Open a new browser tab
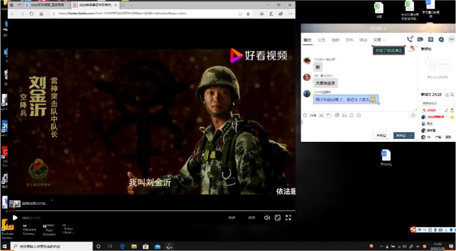This screenshot has width=456, height=251. coord(123,5)
